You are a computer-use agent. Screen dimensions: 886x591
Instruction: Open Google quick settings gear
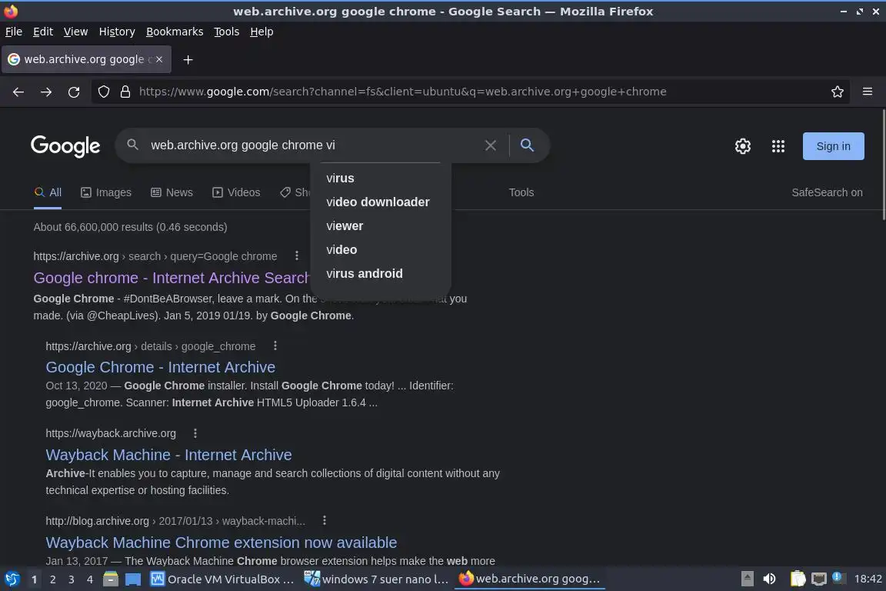[742, 146]
